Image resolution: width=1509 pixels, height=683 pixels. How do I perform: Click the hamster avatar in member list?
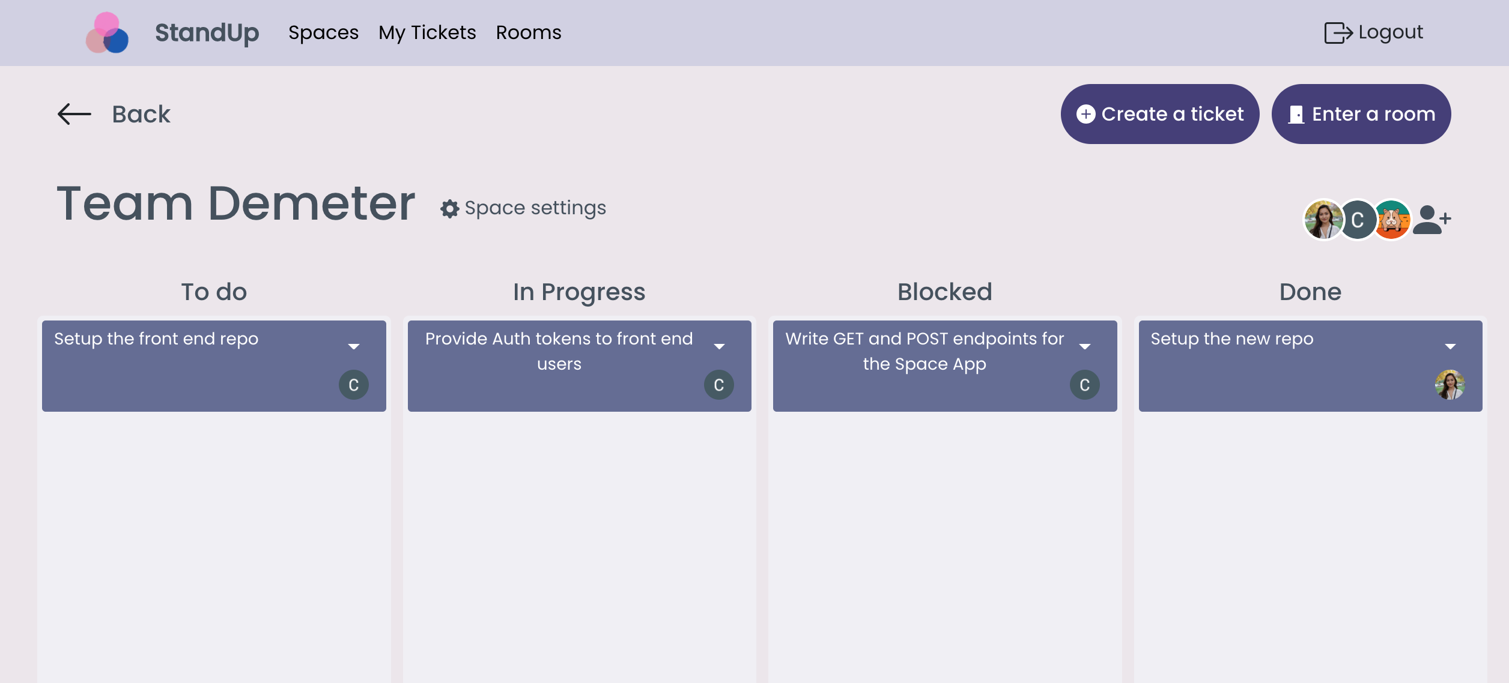[x=1392, y=220]
